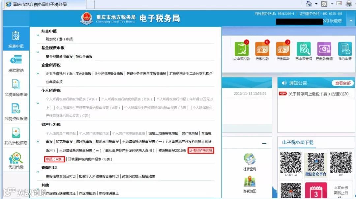356x199 pixels.
Task: Open 办税地图 icon
Action: (250, 182)
